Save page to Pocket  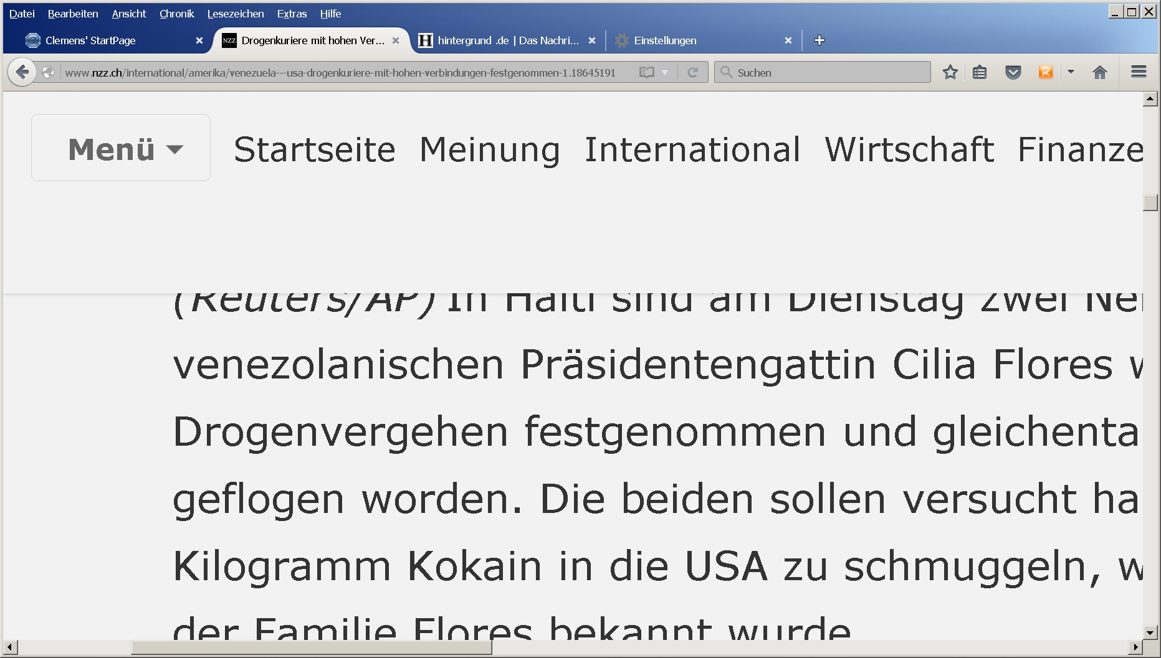[x=1013, y=72]
